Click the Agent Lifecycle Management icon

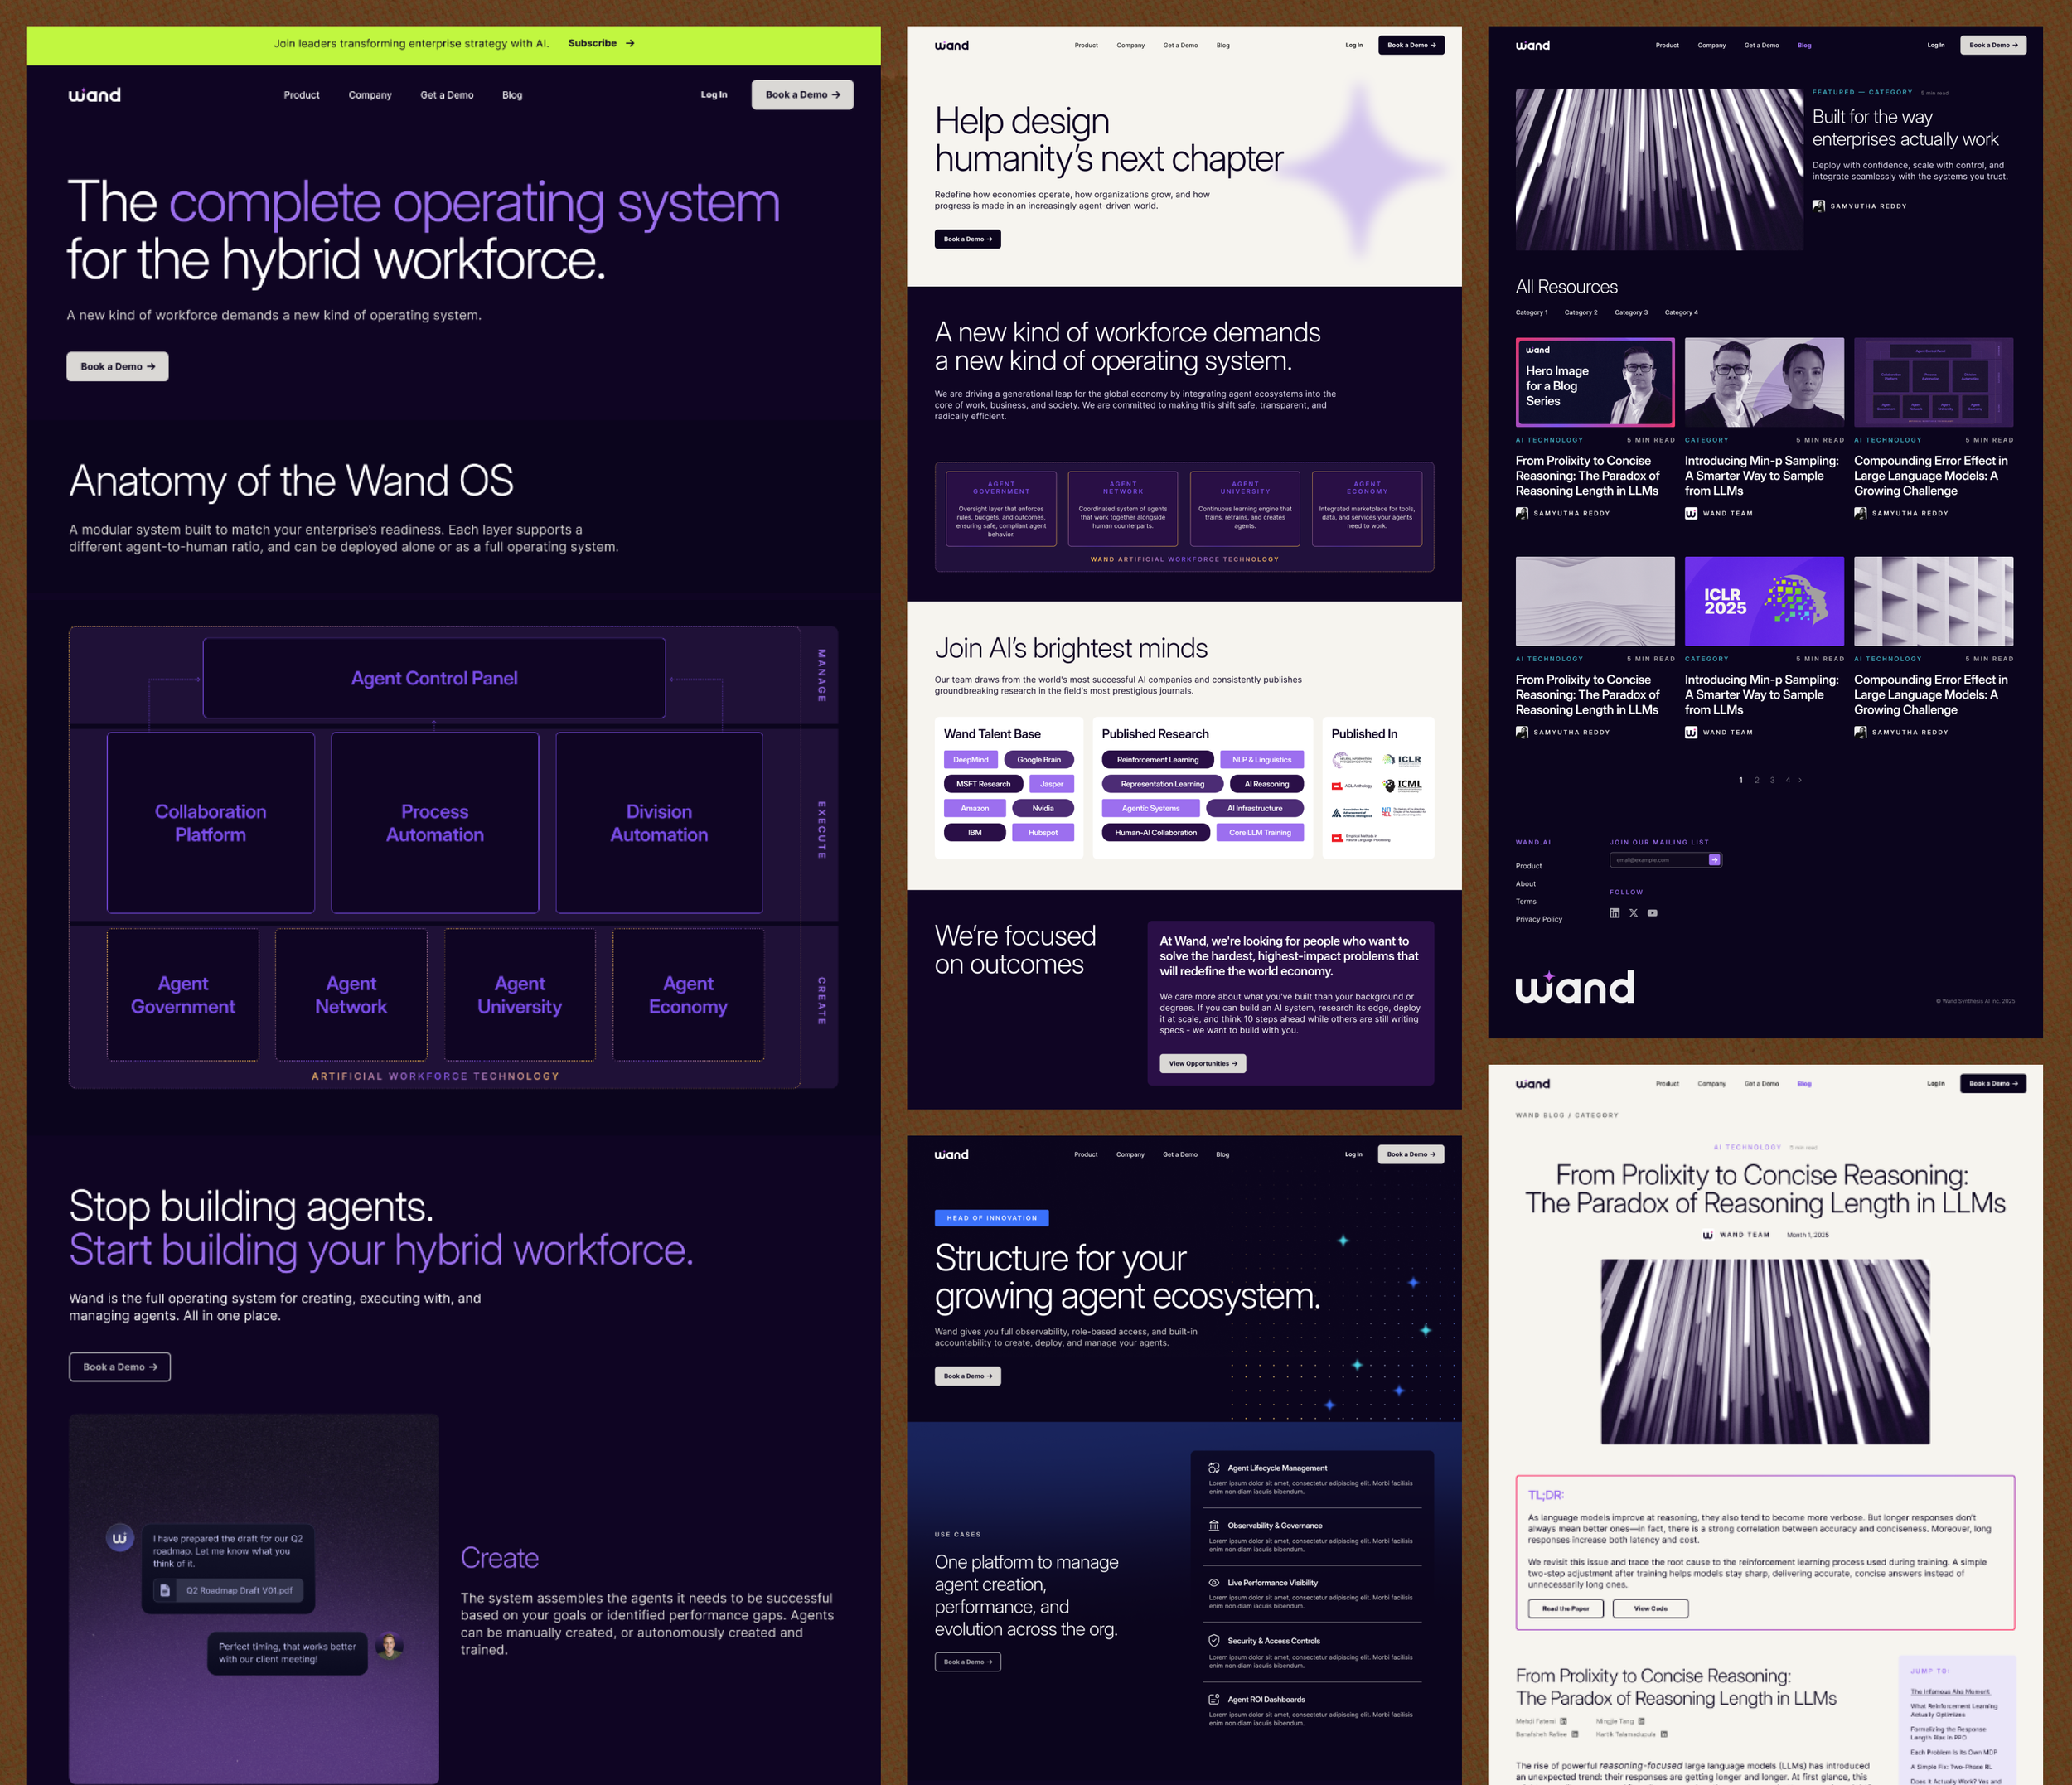point(1214,1468)
